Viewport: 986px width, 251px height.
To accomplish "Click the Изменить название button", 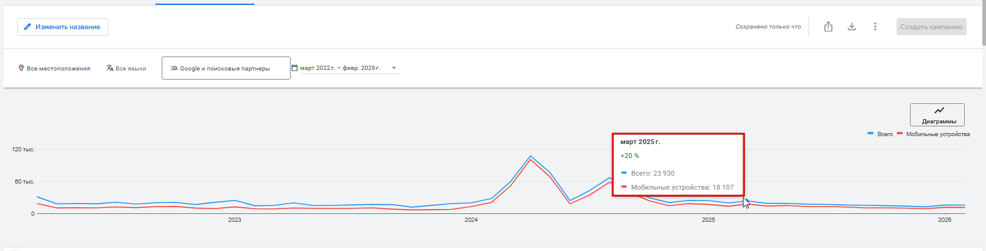I will tap(63, 27).
